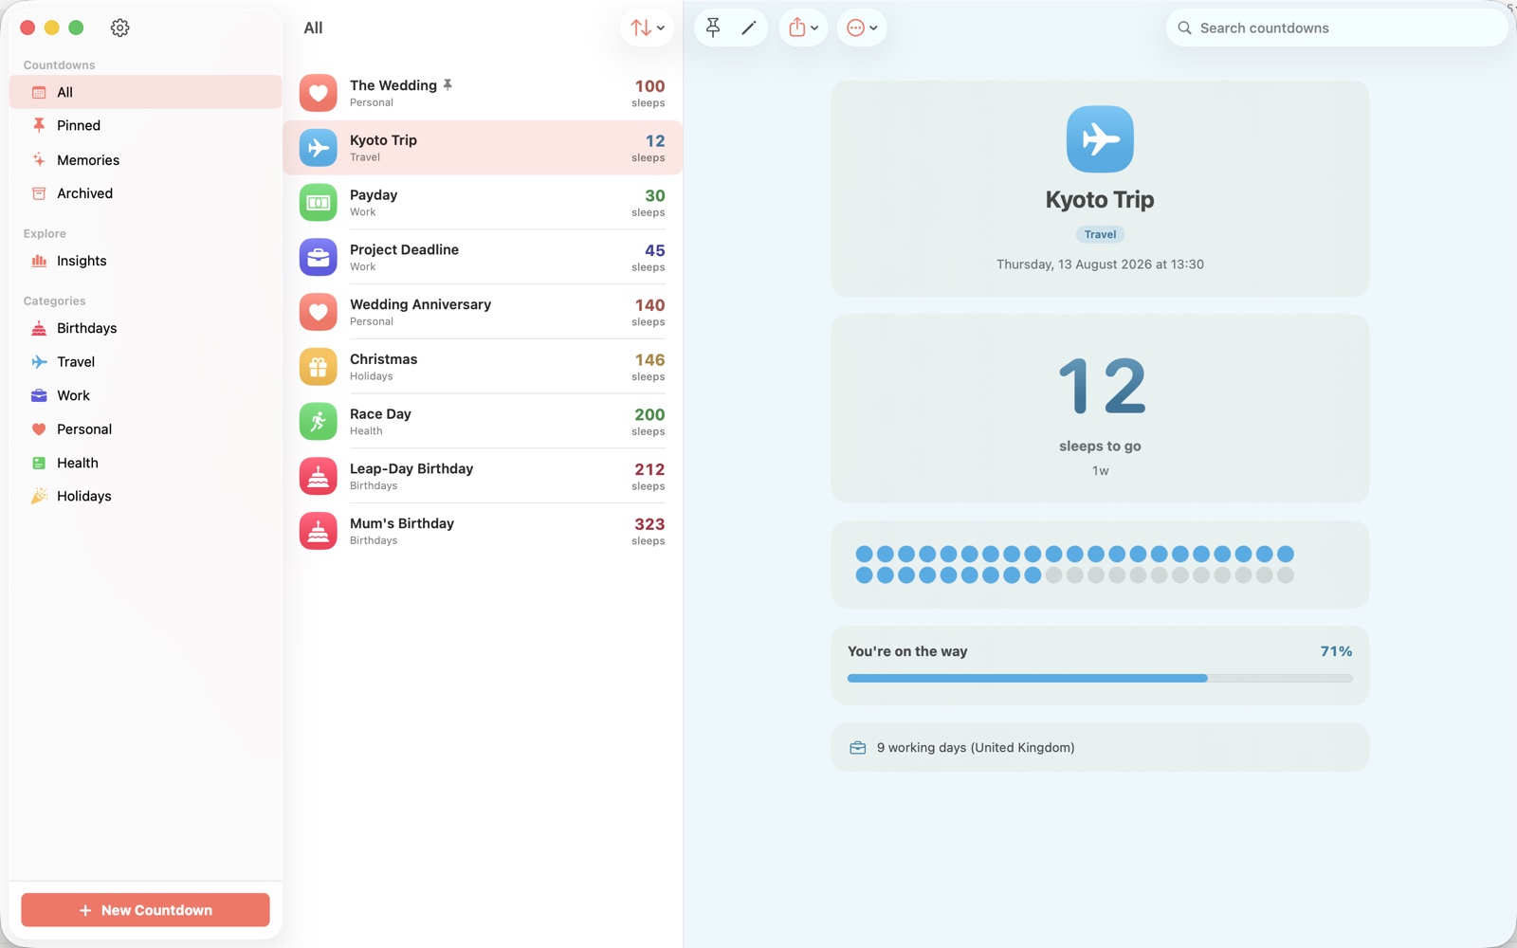Open the more options ellipsis menu

861,27
